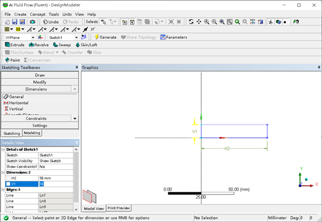Click the New Plane icon next to XYPlane

(40, 37)
